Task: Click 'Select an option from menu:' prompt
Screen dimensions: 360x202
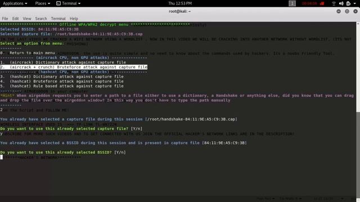Action: (32, 43)
